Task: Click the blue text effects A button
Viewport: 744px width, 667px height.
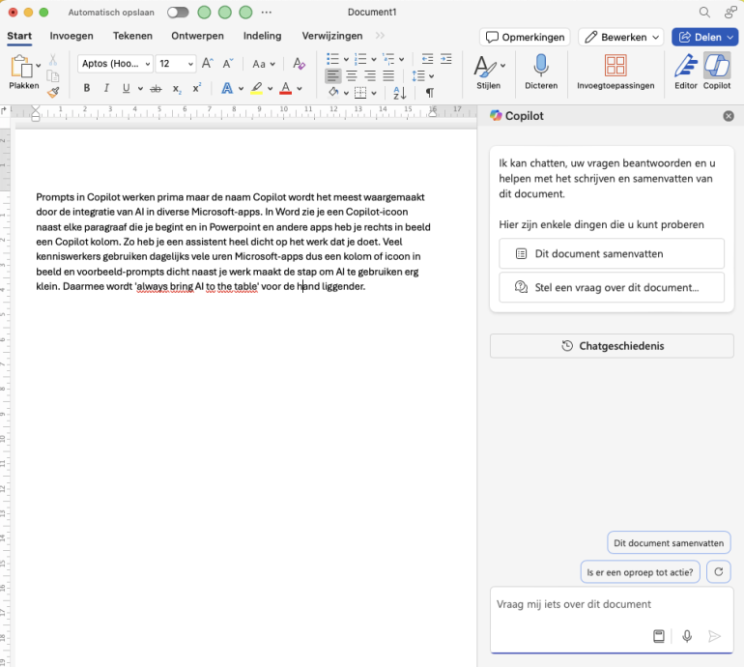Action: [x=227, y=88]
